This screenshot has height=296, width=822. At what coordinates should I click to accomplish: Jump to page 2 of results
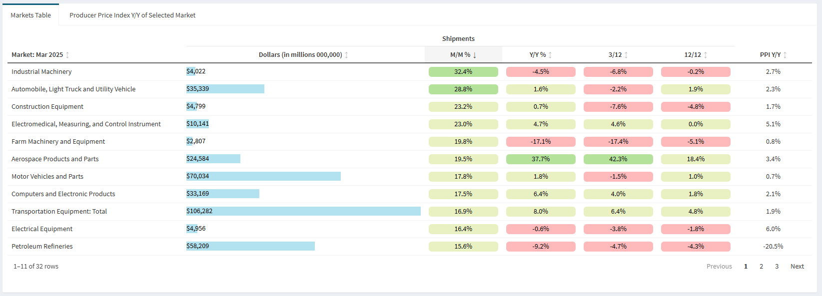tap(762, 267)
